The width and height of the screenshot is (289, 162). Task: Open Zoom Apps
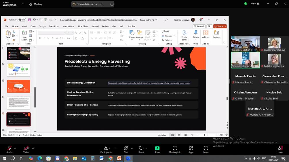tap(191, 150)
